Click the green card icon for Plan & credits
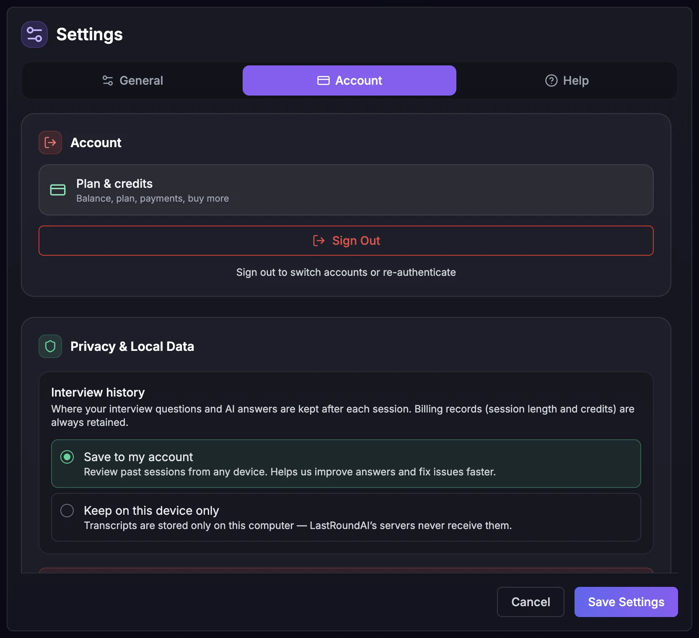The height and width of the screenshot is (638, 699). click(x=58, y=190)
